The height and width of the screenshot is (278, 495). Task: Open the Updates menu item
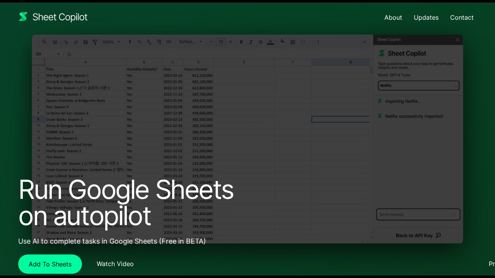coord(426,17)
